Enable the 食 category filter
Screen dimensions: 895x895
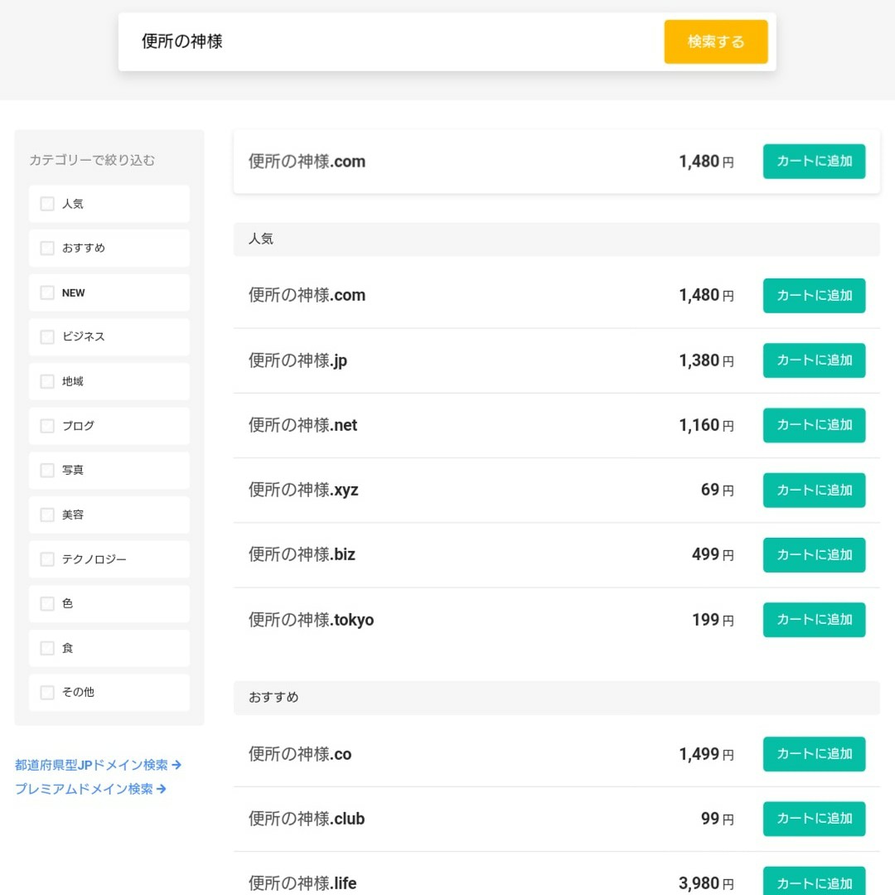point(47,648)
